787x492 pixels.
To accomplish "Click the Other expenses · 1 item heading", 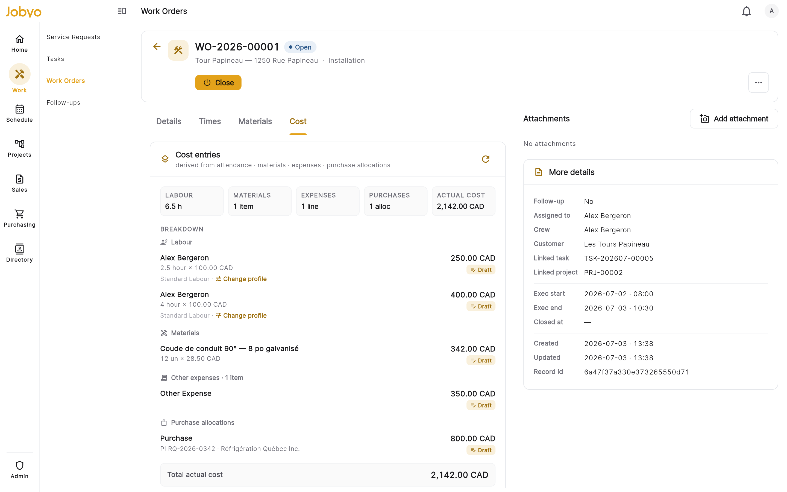I will pos(202,378).
